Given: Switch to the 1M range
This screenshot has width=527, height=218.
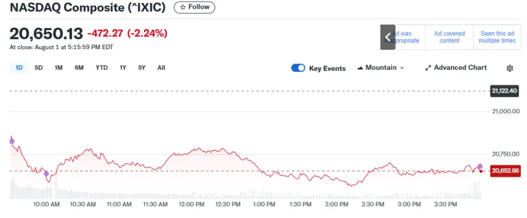Looking at the screenshot, I should tap(59, 67).
